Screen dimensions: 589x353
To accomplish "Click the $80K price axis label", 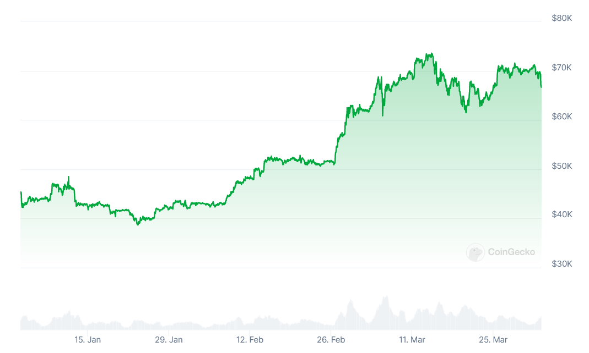I will click(562, 18).
